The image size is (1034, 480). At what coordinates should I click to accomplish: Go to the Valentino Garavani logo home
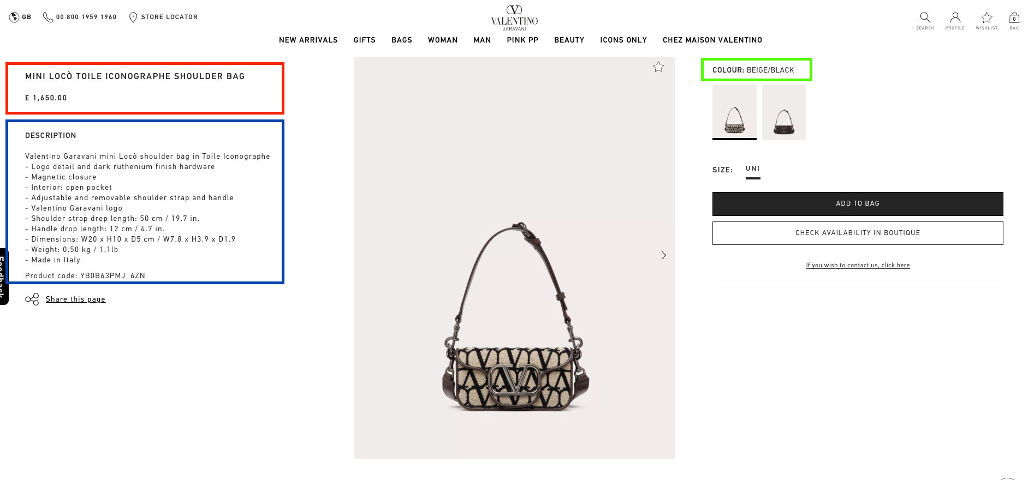[514, 17]
